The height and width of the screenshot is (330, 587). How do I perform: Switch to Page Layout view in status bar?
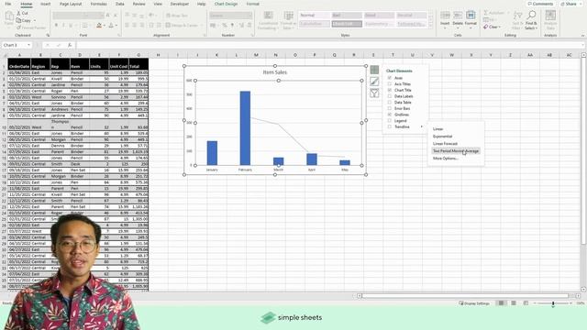point(514,303)
